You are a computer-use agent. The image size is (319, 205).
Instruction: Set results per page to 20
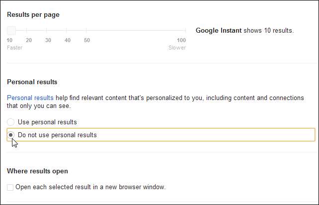29,31
